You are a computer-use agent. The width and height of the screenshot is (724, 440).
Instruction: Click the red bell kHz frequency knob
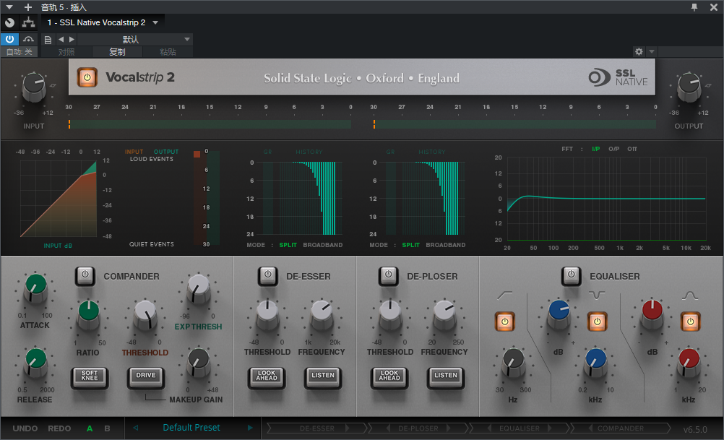pos(689,363)
